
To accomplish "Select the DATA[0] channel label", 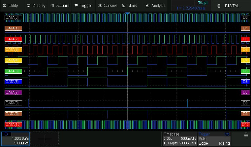I will (x=13, y=17).
